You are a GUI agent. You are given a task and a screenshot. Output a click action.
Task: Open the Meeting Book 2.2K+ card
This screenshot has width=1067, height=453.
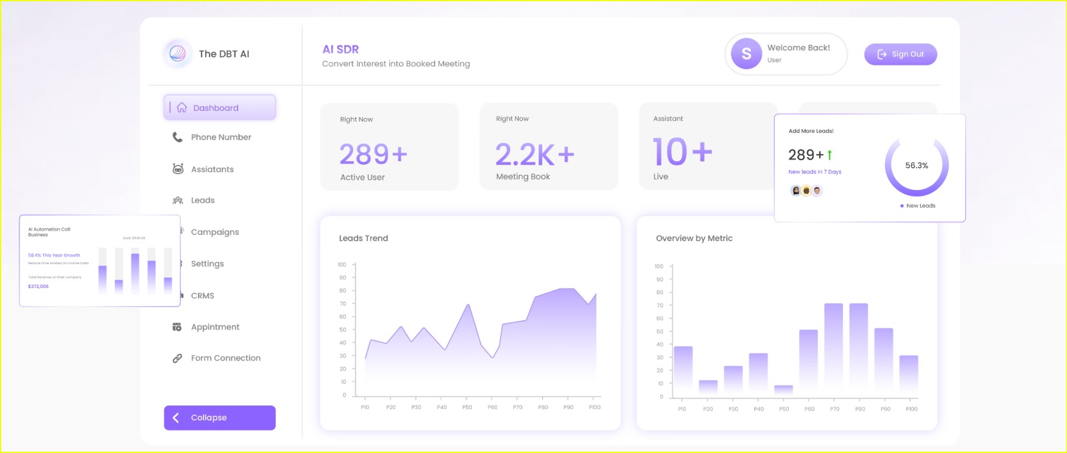point(549,147)
